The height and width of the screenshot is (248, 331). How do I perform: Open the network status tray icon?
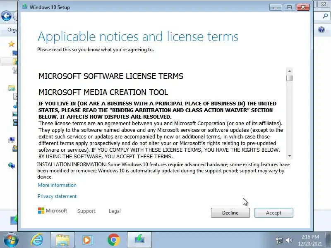coord(279,240)
